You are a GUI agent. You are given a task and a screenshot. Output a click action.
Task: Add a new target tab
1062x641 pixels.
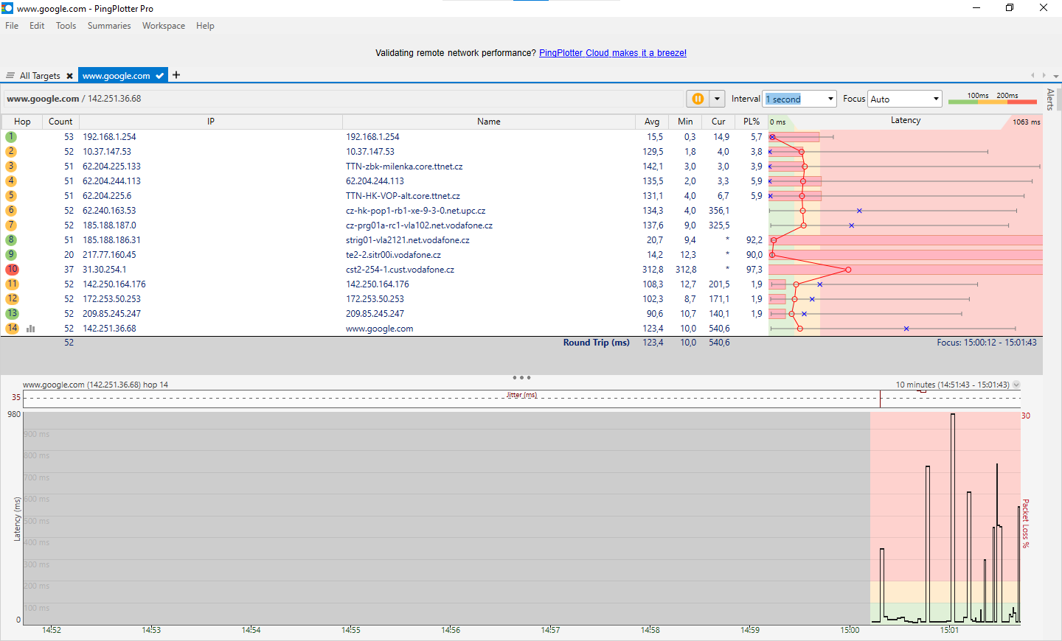click(x=176, y=75)
